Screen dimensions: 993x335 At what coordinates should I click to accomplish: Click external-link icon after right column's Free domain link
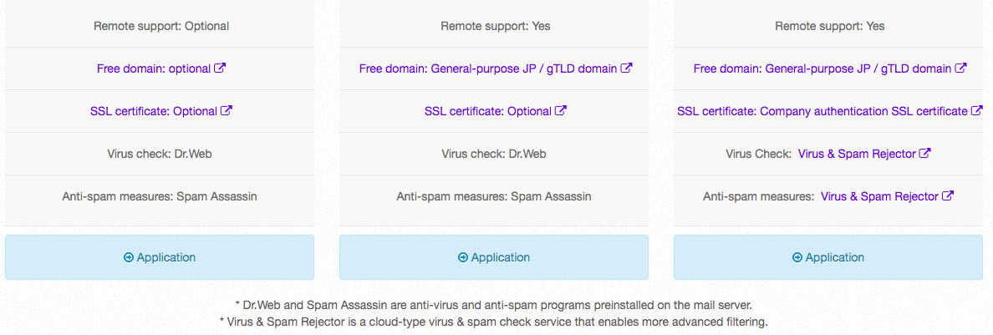pyautogui.click(x=960, y=69)
